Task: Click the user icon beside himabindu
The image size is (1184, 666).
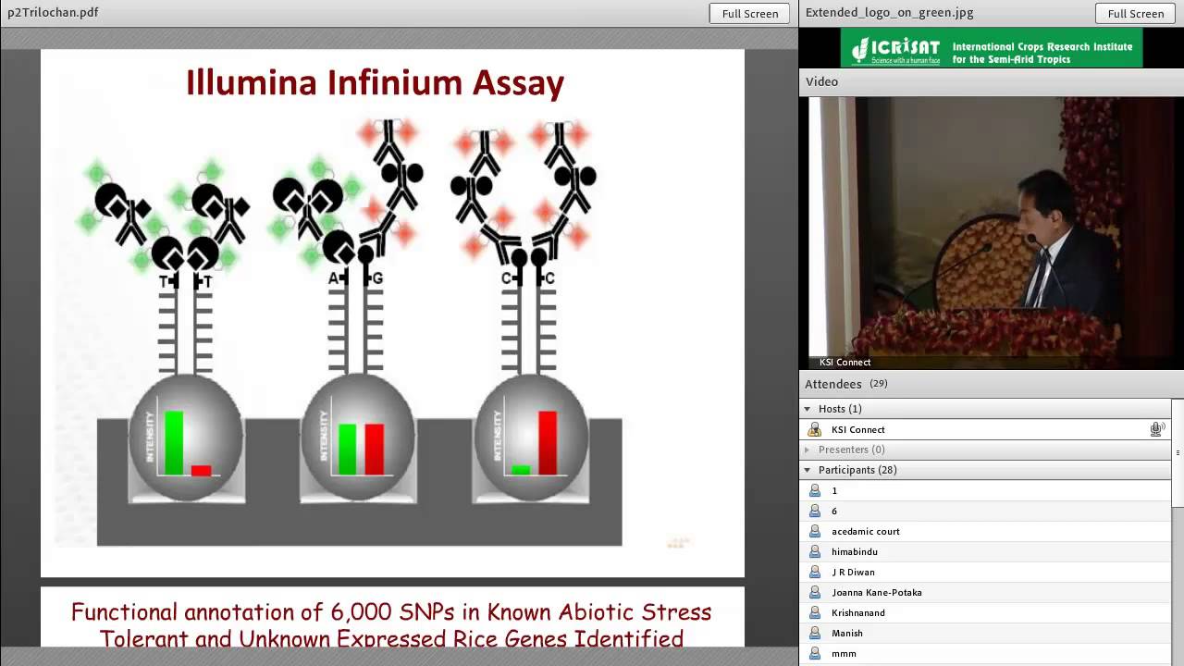Action: pos(815,551)
